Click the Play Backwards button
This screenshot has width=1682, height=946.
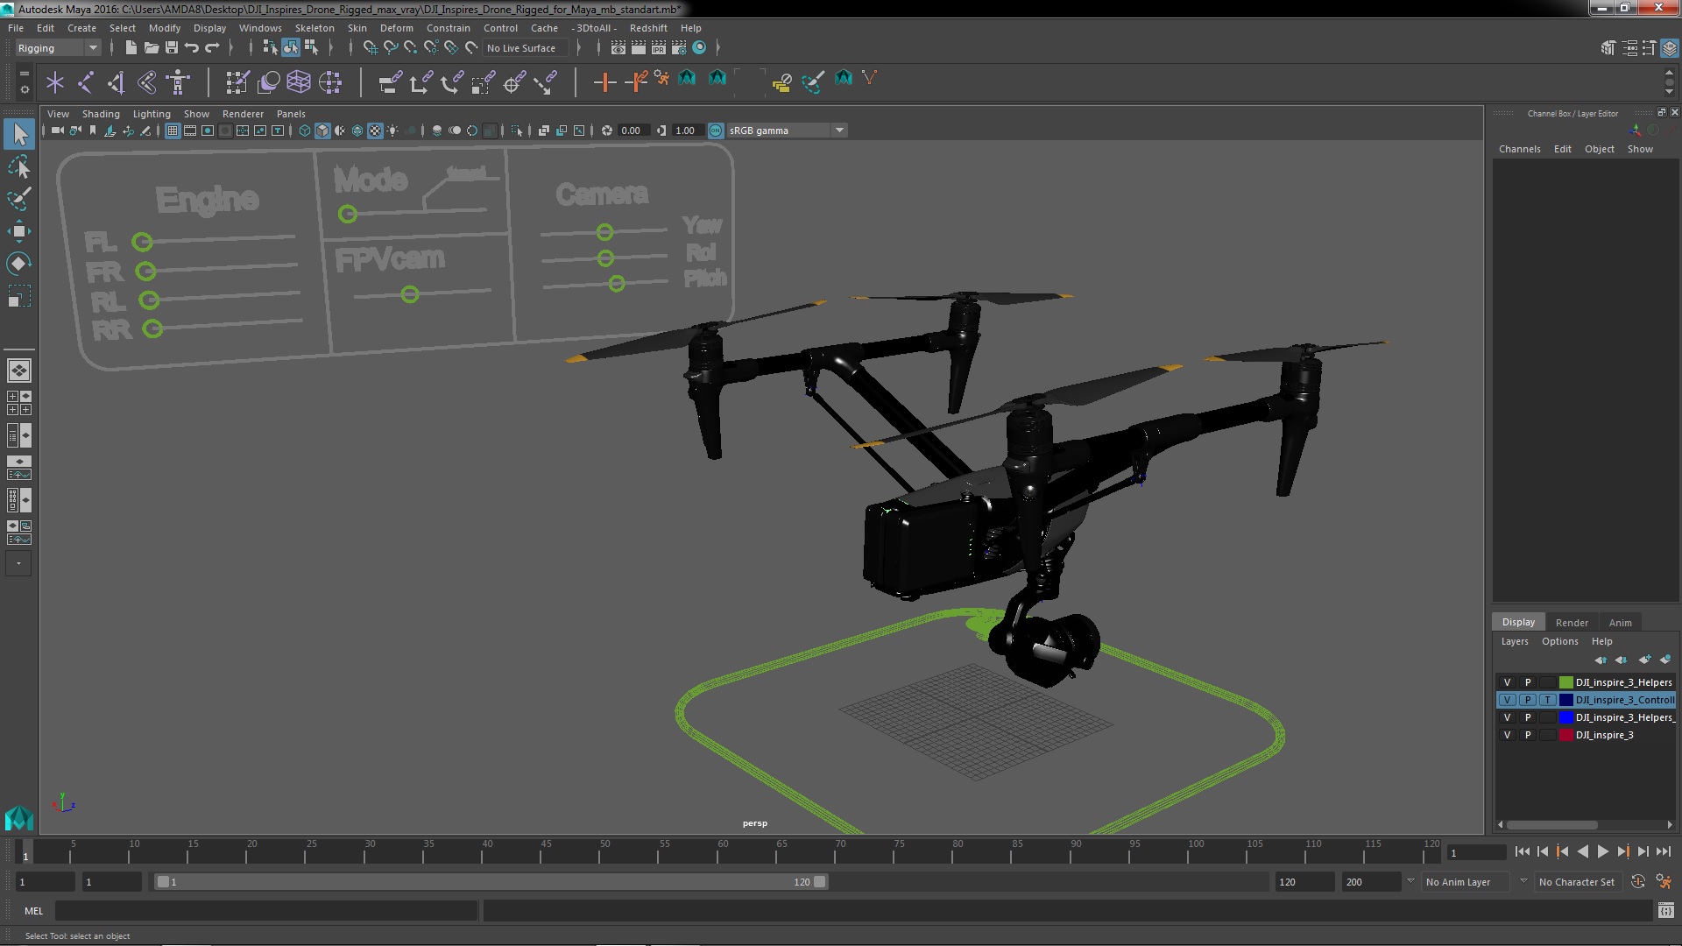(1582, 851)
